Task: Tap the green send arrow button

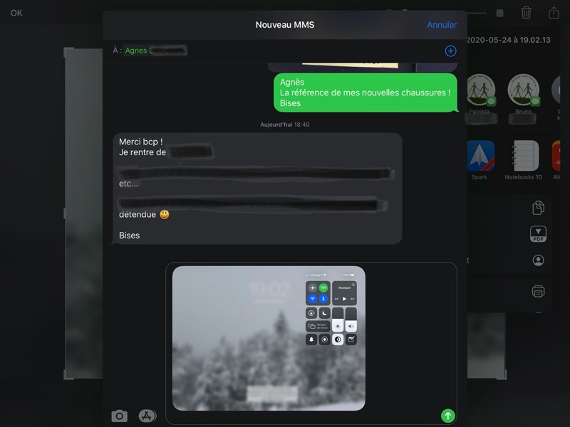Action: tap(447, 416)
